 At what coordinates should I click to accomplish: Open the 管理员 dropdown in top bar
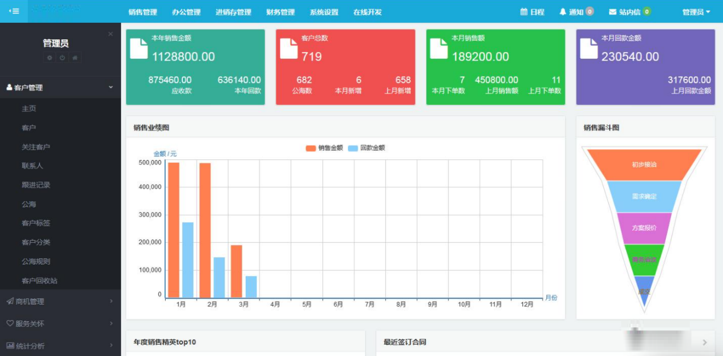pyautogui.click(x=696, y=12)
